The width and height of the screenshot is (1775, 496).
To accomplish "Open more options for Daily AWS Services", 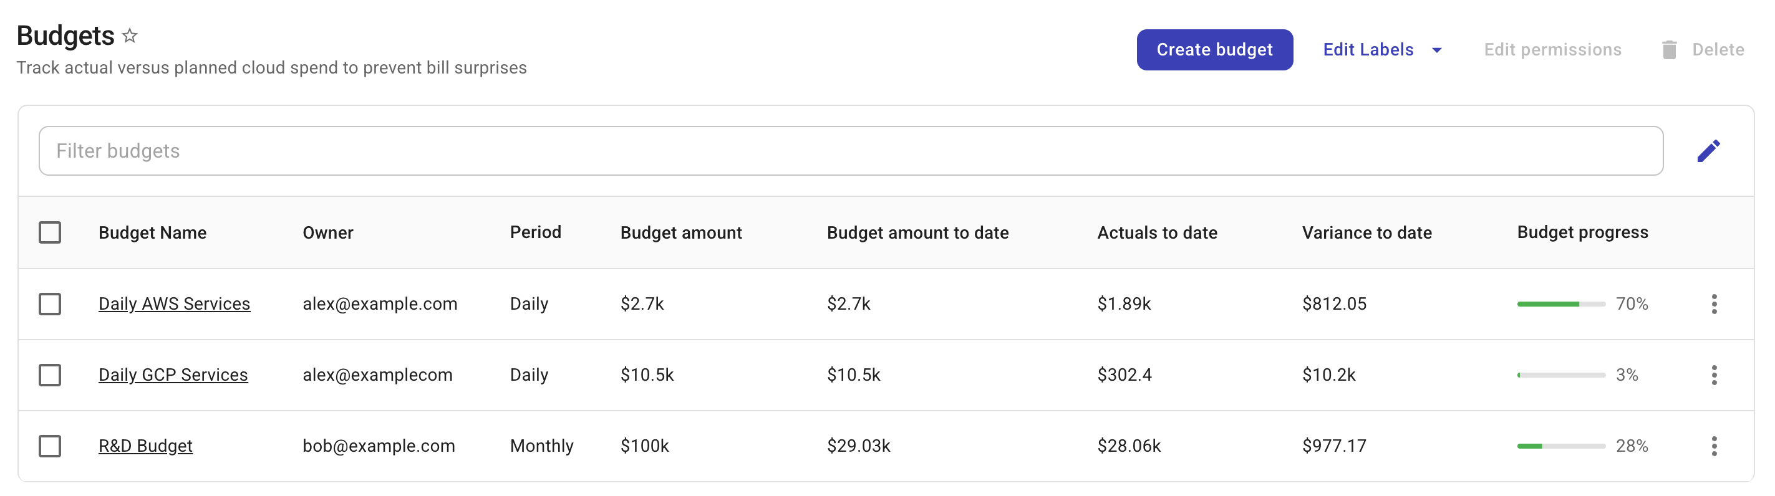I will (x=1714, y=304).
